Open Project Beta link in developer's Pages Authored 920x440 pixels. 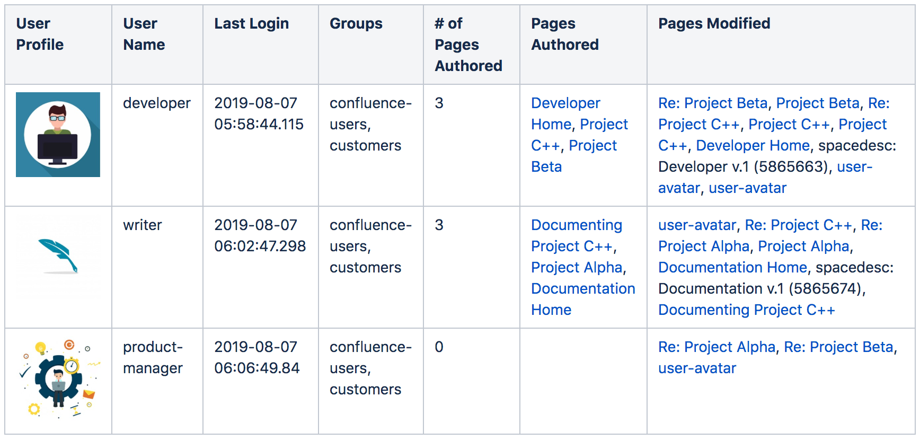(574, 156)
